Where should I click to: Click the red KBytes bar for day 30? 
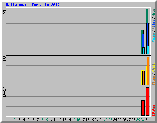(143, 108)
